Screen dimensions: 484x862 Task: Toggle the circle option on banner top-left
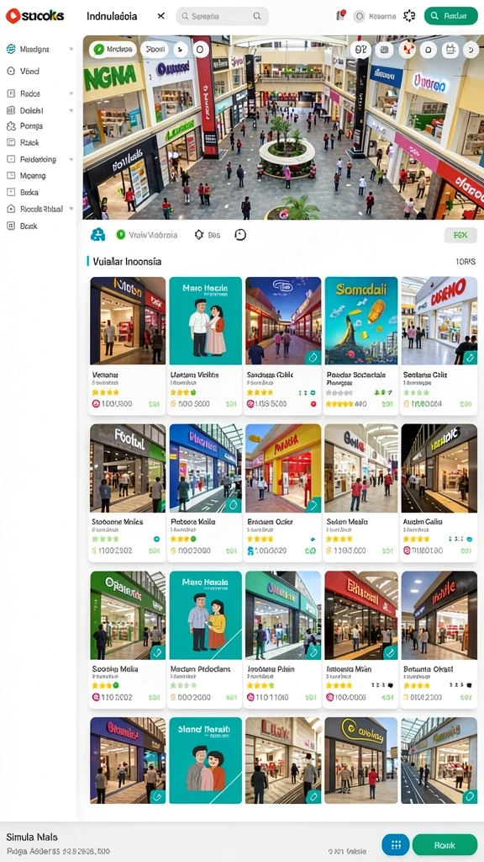pyautogui.click(x=200, y=50)
